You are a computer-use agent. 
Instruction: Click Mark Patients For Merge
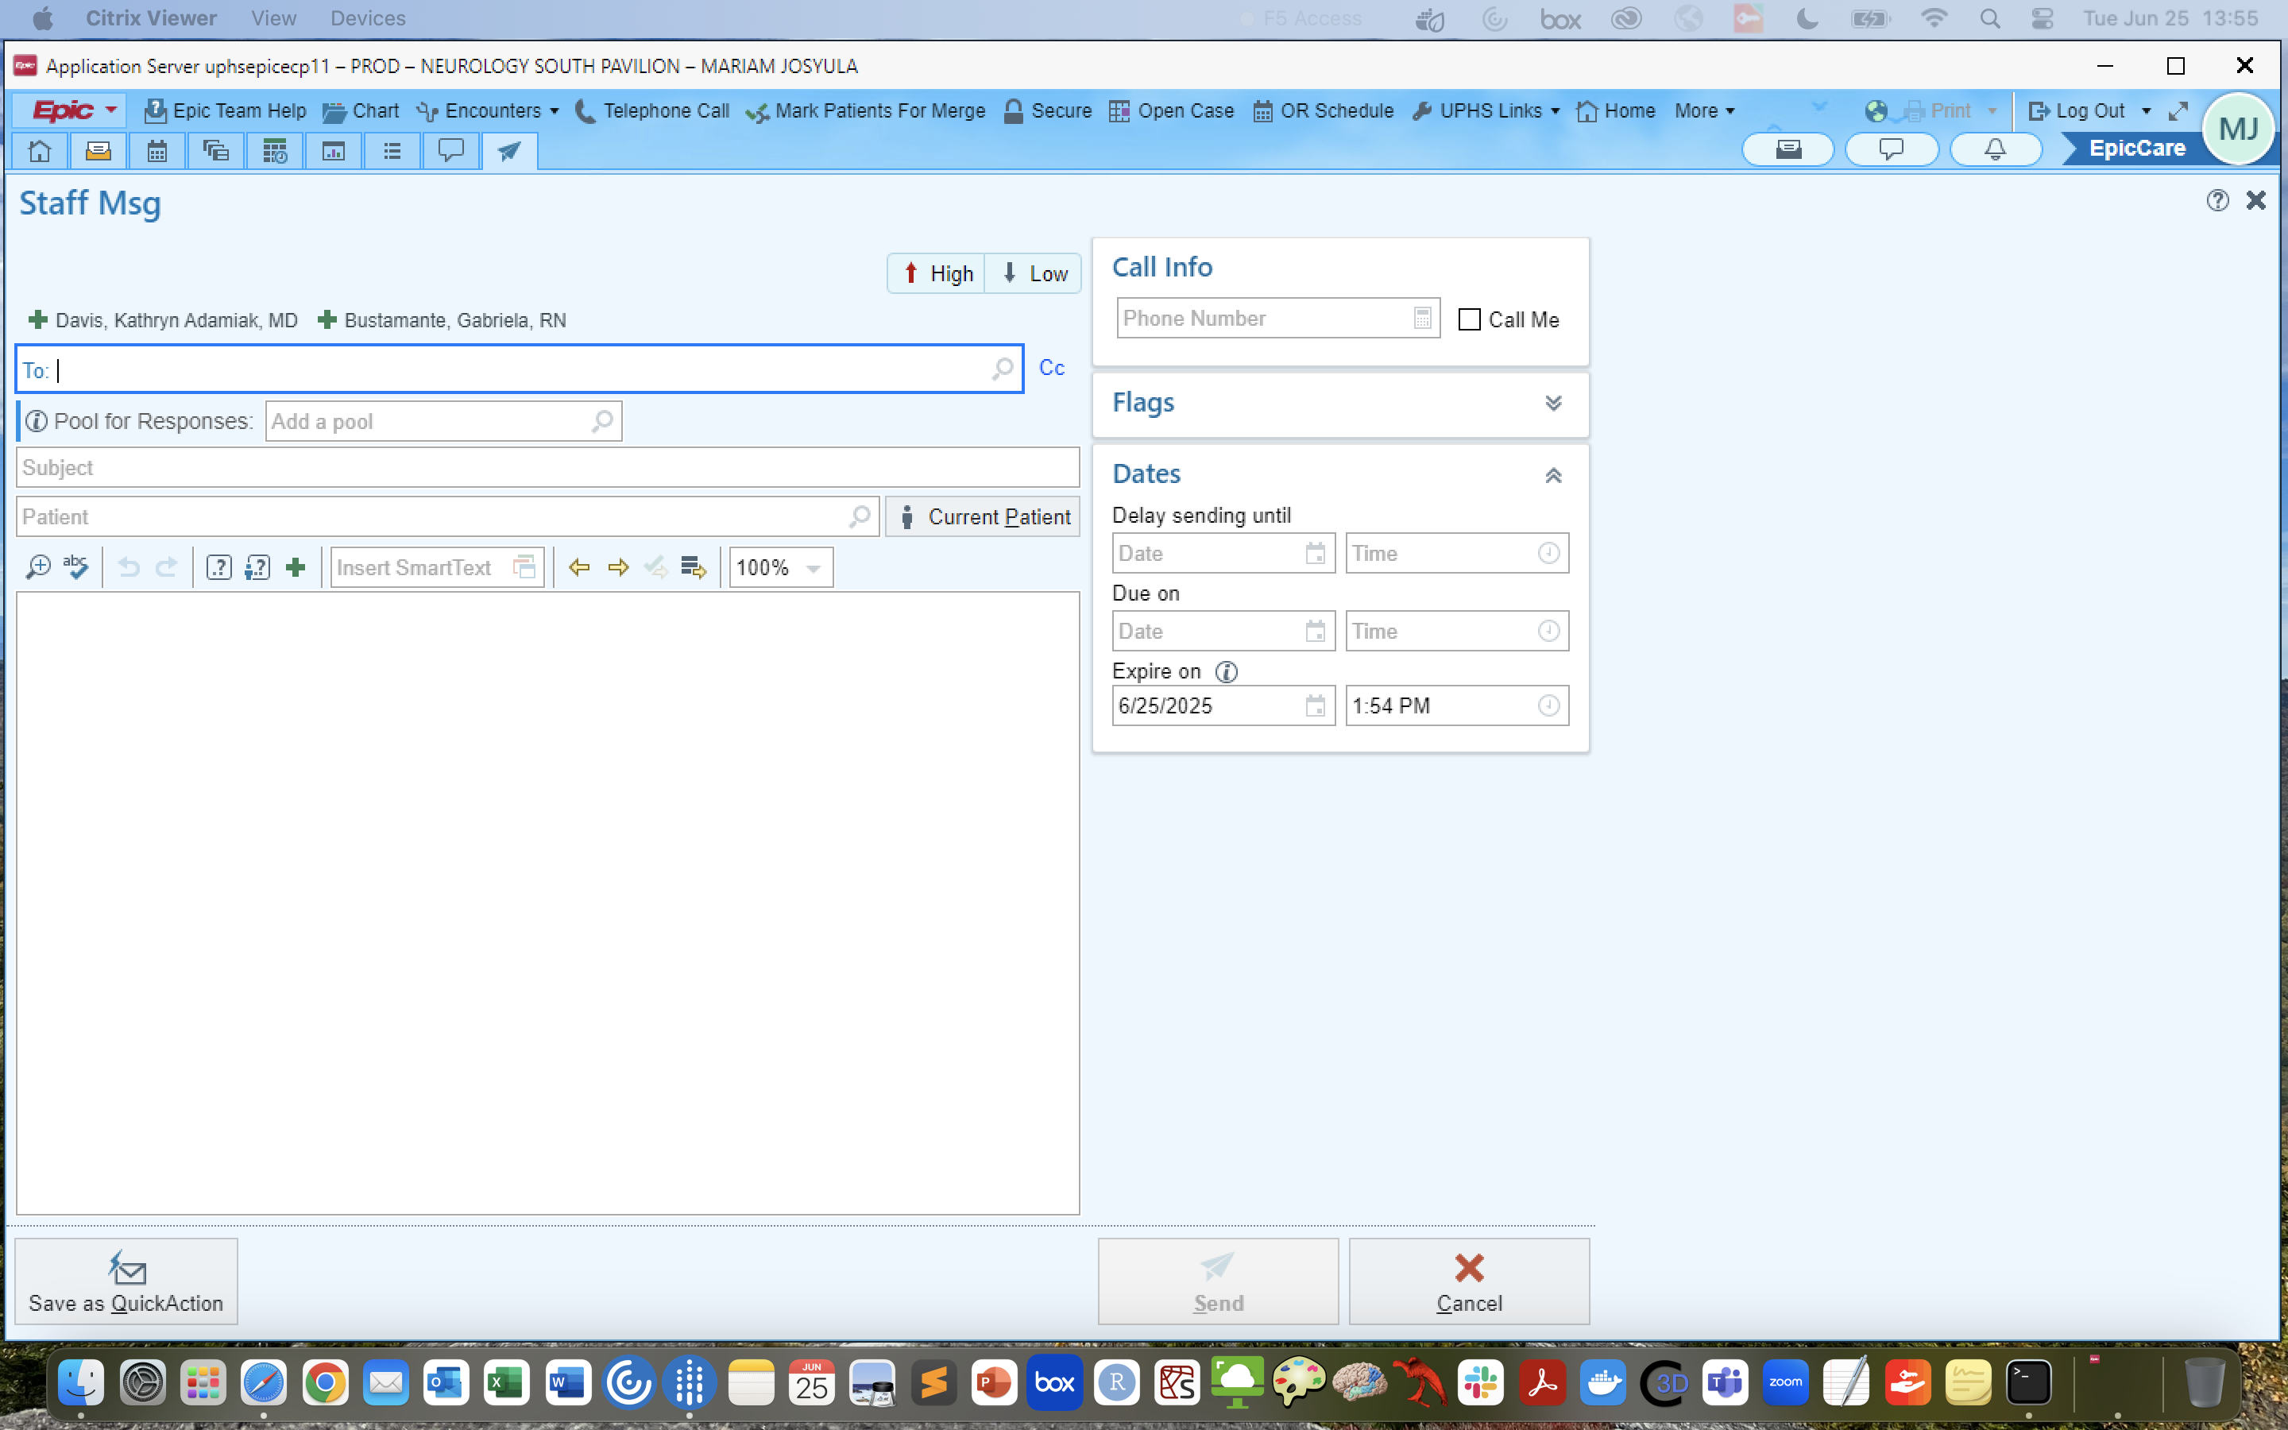(865, 110)
